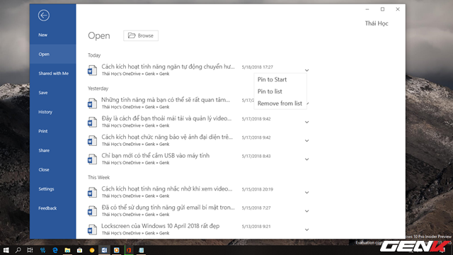The image size is (453, 255).
Task: Open Feedback in the blue sidebar
Action: [53, 208]
